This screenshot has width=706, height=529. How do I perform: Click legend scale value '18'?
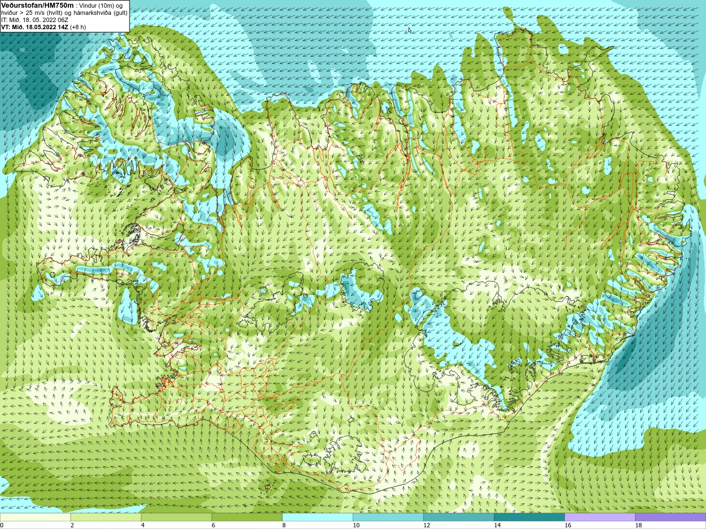(638, 525)
